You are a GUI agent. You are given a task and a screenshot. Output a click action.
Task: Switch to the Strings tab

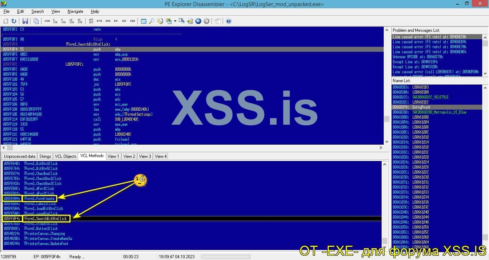[45, 156]
